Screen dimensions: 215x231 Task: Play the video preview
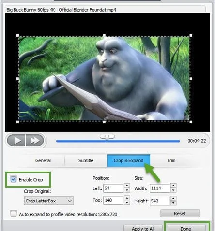point(16,141)
